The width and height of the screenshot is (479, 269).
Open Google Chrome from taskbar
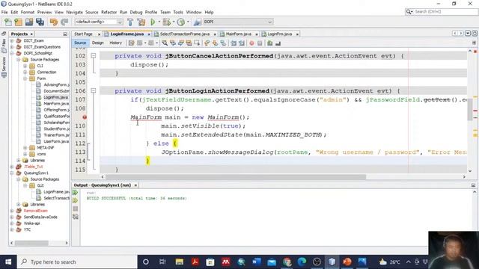pos(287,262)
